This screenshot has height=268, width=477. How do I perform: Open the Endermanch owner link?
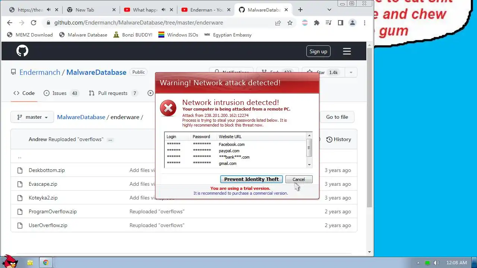tap(40, 72)
